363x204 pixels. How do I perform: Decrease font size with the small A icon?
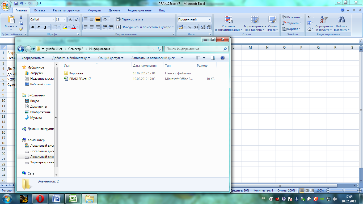click(x=76, y=19)
